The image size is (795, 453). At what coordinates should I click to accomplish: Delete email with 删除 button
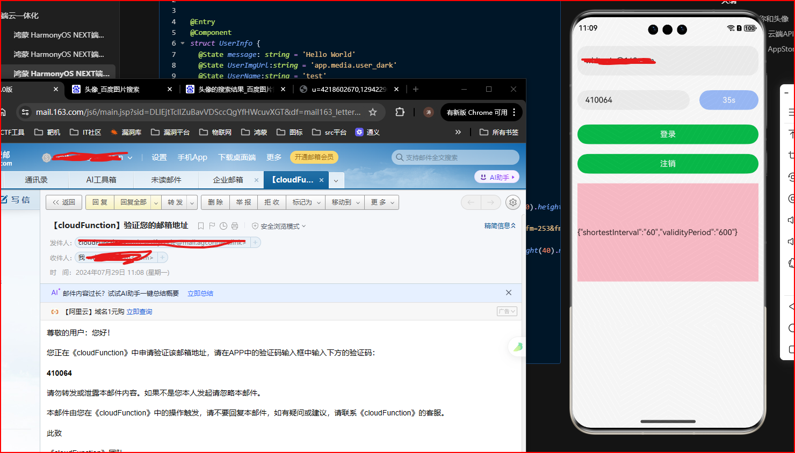coord(215,202)
